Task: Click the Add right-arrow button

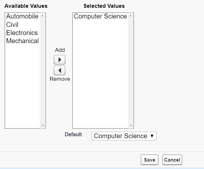Action: tap(60, 60)
